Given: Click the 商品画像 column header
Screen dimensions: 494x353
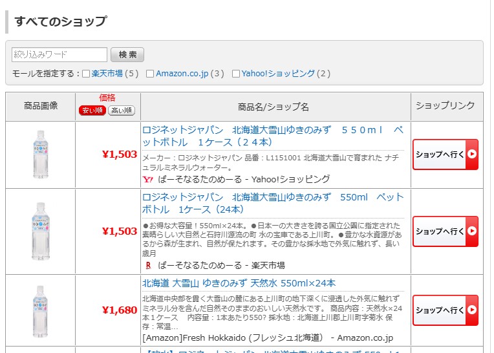Looking at the screenshot, I should [x=41, y=106].
